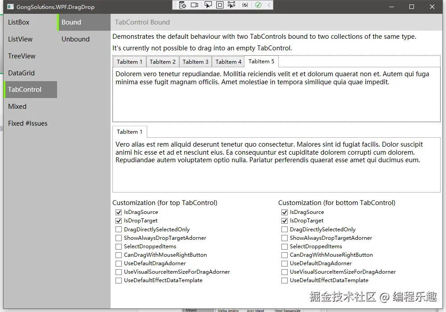Click the app icon in the title bar

click(10, 7)
